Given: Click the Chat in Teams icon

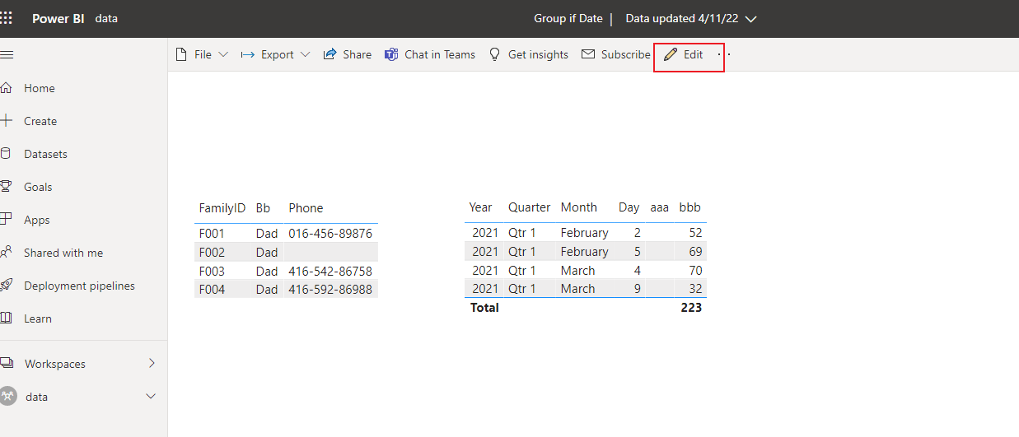Looking at the screenshot, I should pos(391,54).
